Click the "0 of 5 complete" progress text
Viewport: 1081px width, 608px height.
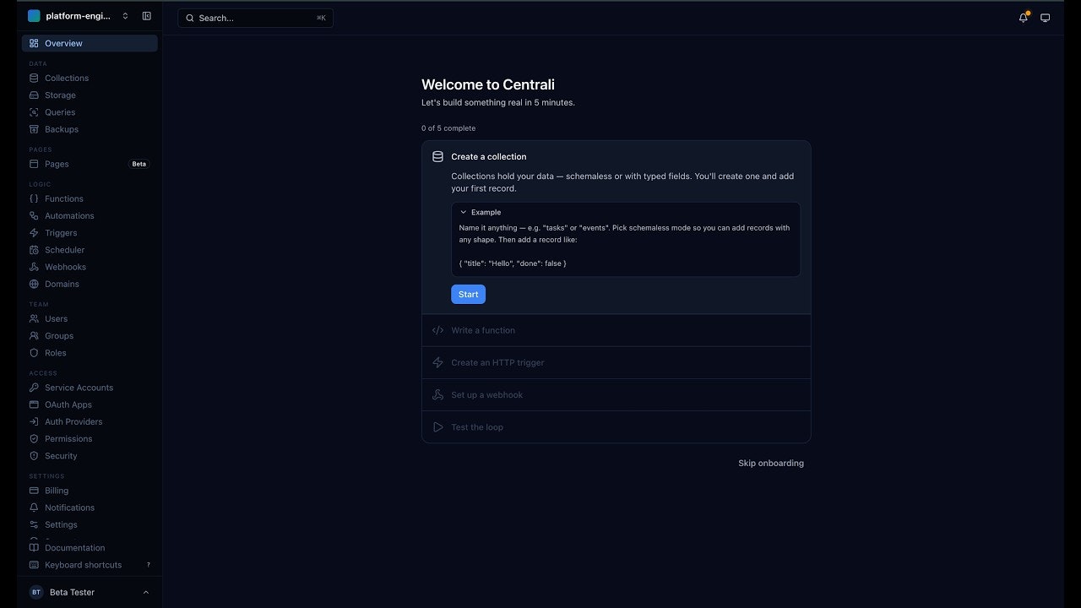pos(448,128)
